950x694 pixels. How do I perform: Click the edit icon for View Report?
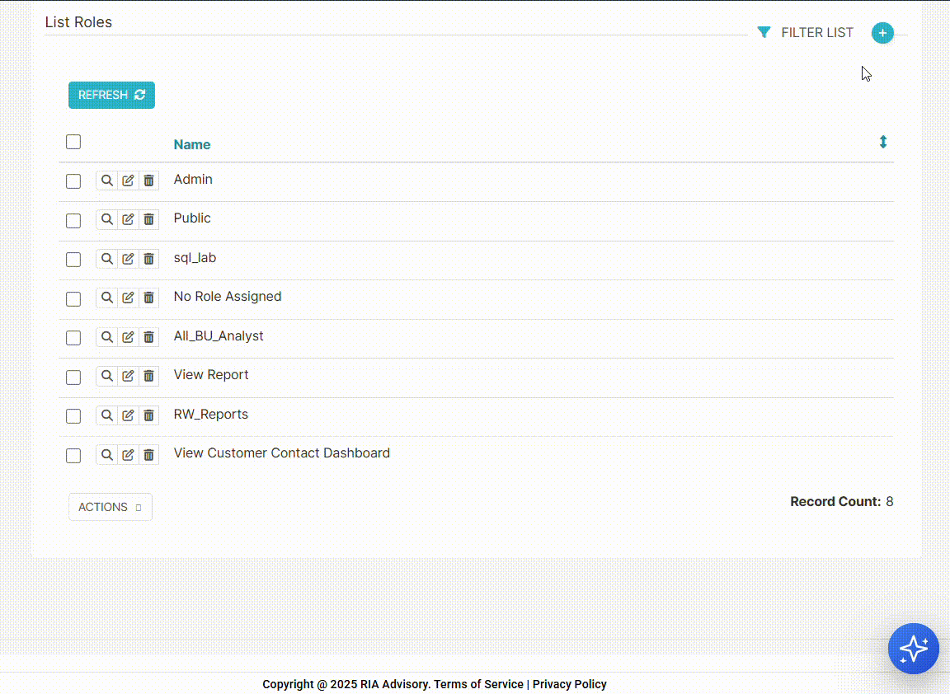pos(128,376)
